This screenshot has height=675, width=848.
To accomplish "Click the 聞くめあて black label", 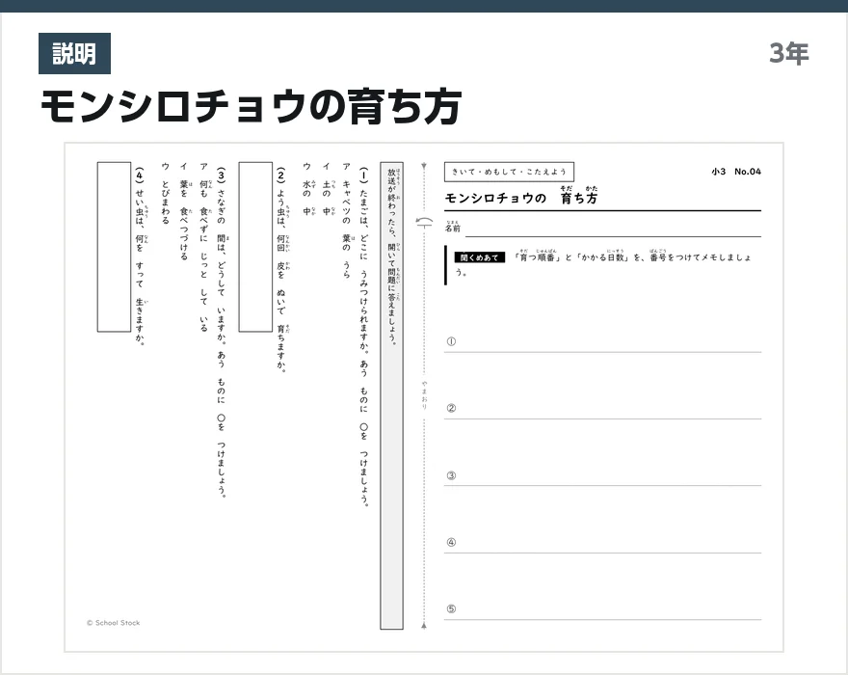I will click(x=479, y=257).
